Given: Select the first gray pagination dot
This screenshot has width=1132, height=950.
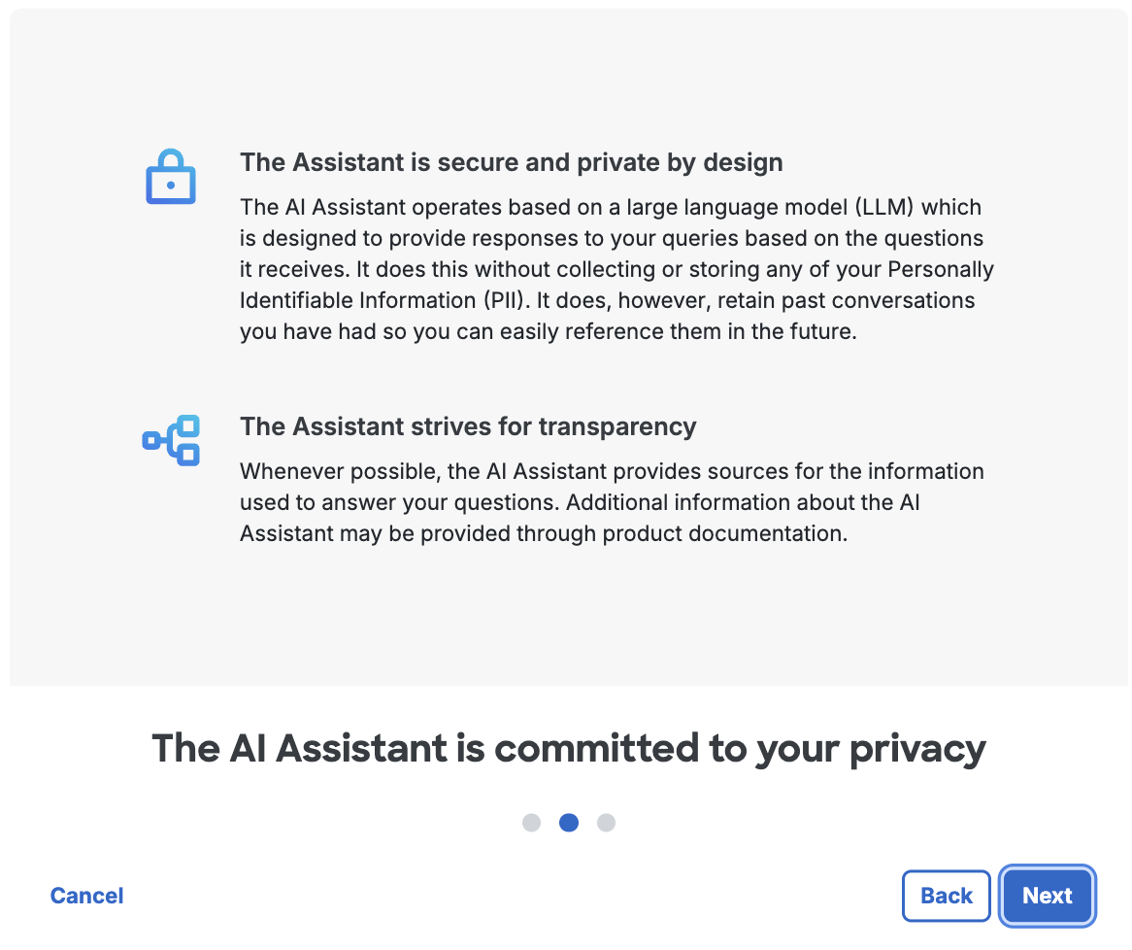Looking at the screenshot, I should [532, 823].
